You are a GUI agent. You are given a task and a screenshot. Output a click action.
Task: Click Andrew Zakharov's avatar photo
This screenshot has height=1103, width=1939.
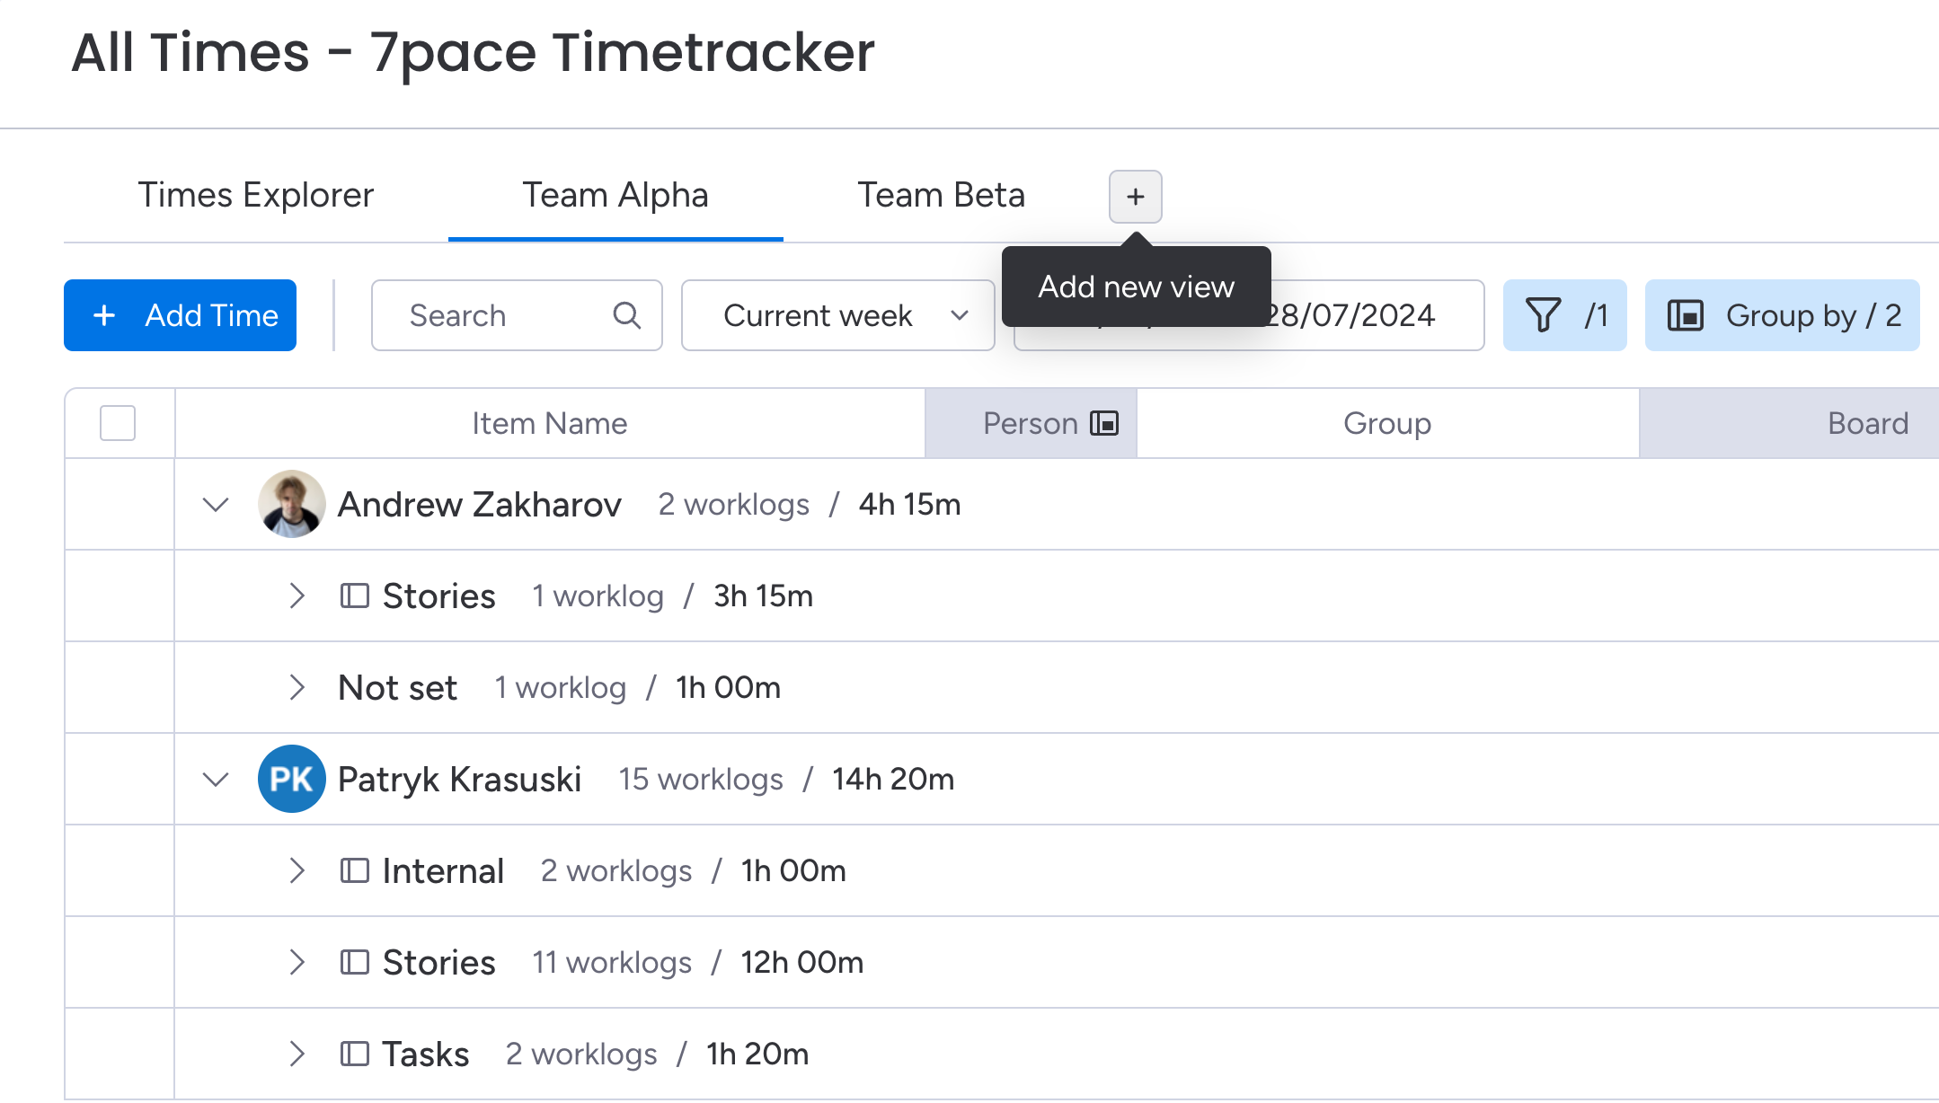pos(291,504)
